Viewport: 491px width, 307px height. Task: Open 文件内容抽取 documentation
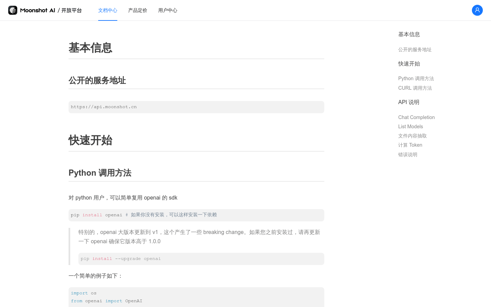[x=412, y=136]
